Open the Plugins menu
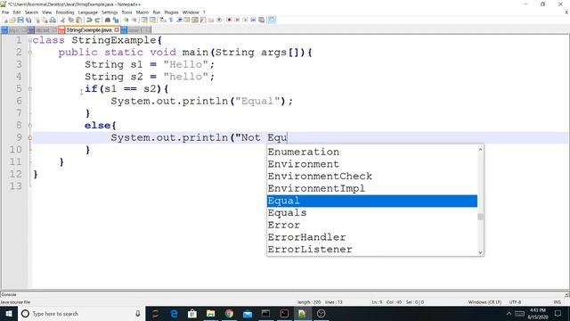570x321 pixels. click(171, 12)
